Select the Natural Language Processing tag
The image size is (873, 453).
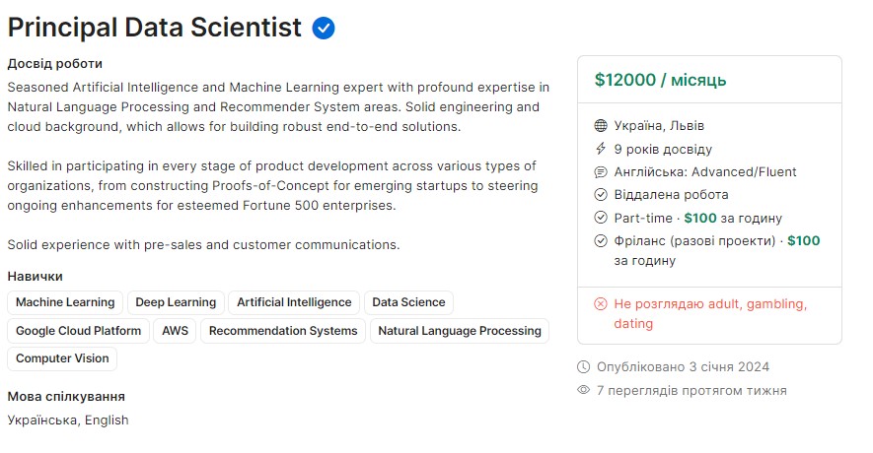tap(460, 331)
